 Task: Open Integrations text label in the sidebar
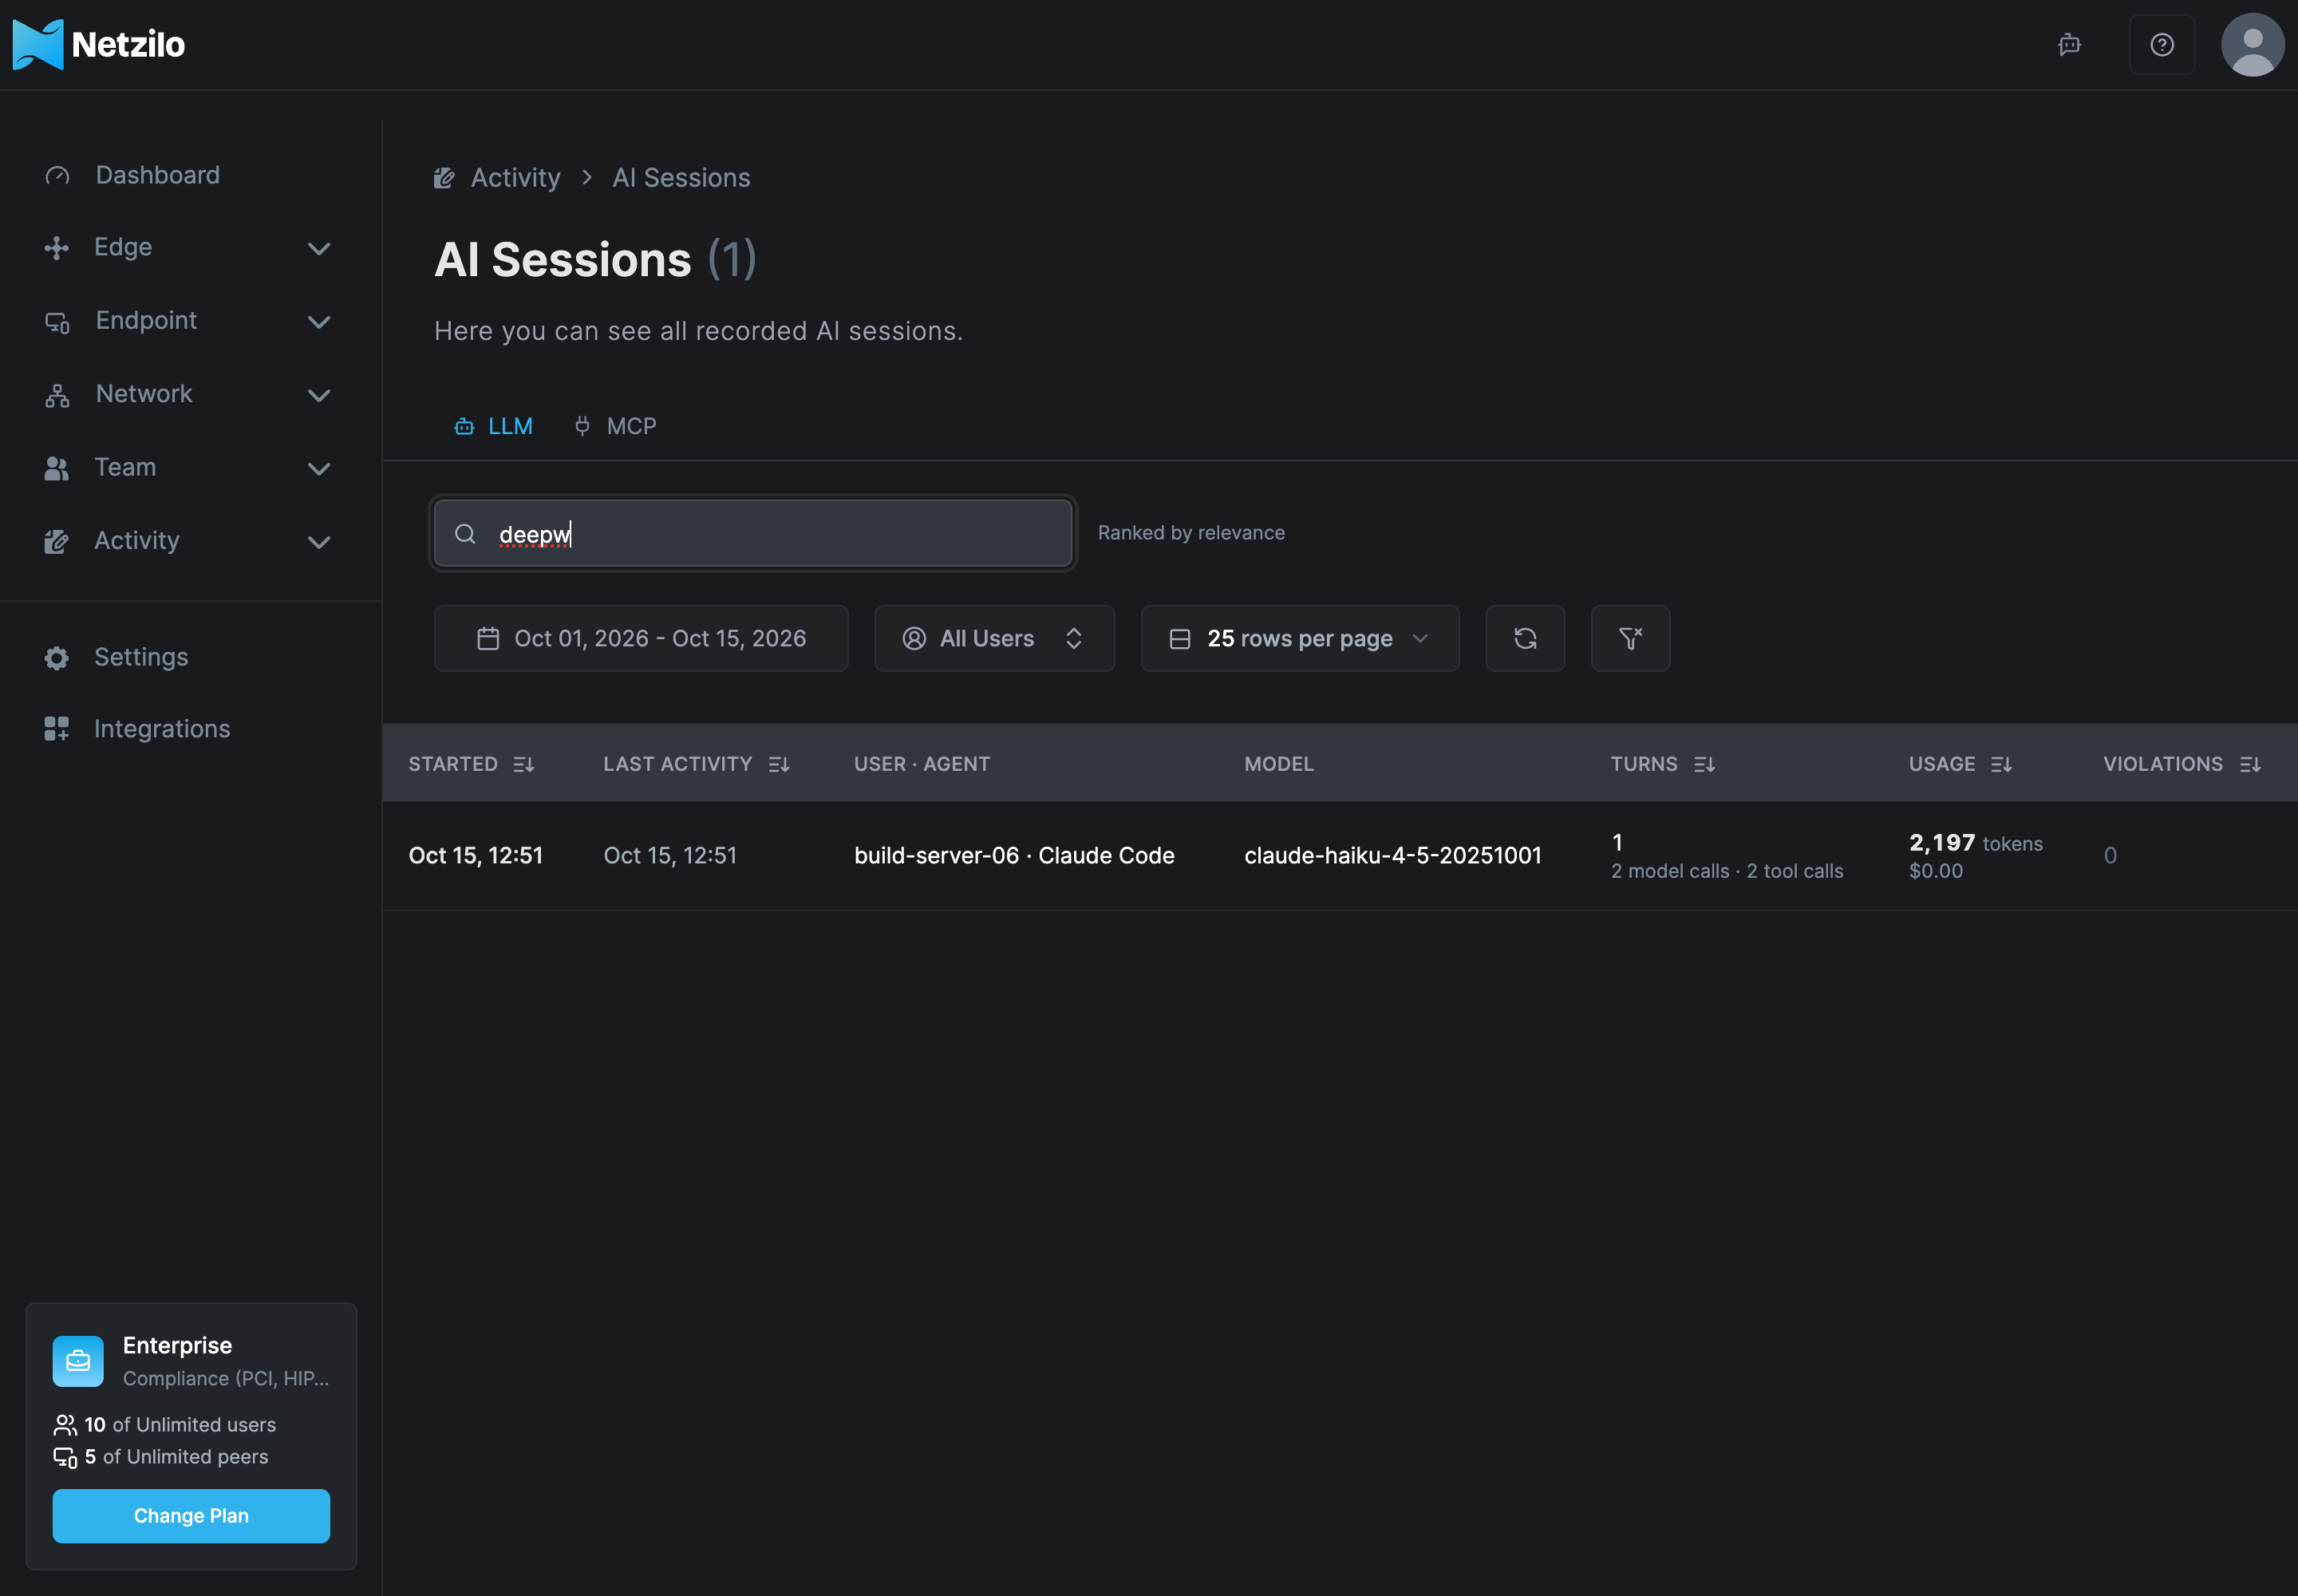[162, 729]
